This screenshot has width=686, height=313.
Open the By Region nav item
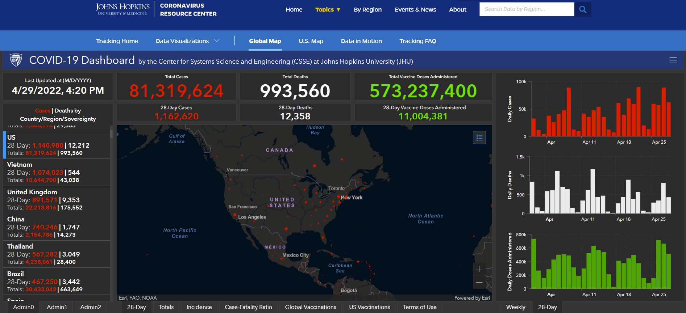(x=367, y=9)
